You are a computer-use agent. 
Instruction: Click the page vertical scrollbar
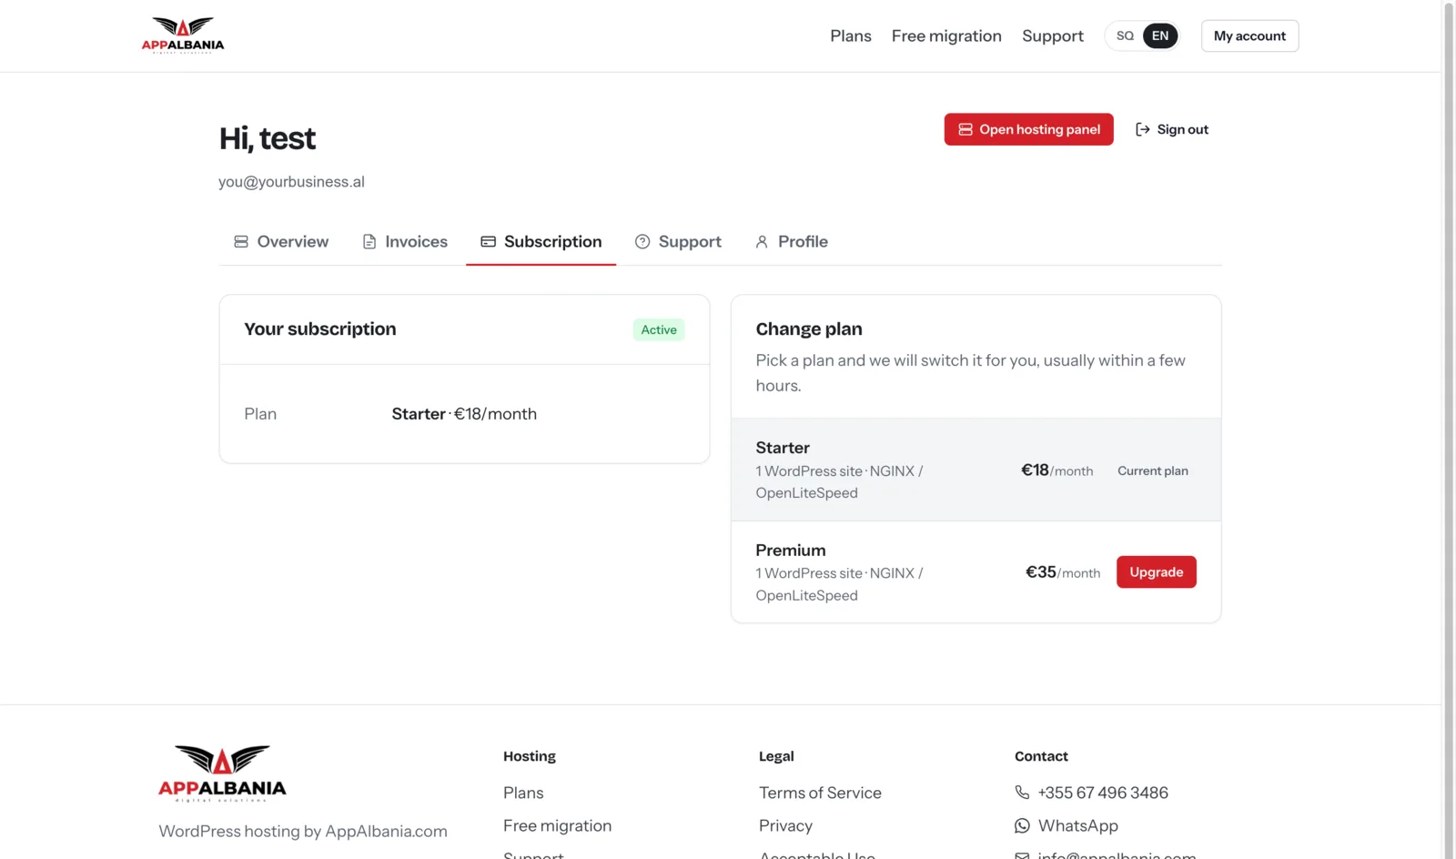(x=1449, y=429)
